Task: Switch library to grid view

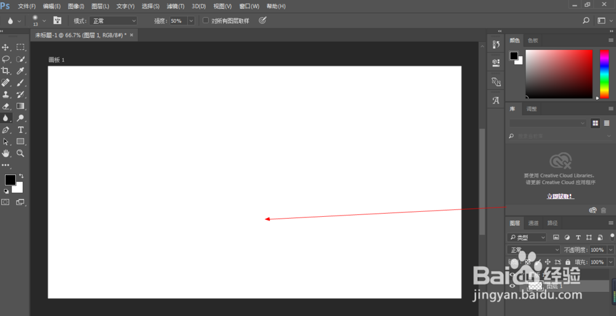Action: (595, 123)
